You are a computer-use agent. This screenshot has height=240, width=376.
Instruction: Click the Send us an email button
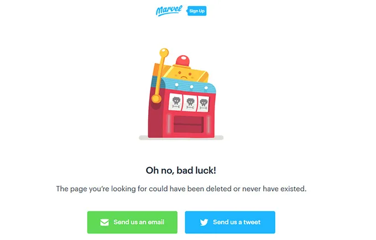click(132, 222)
